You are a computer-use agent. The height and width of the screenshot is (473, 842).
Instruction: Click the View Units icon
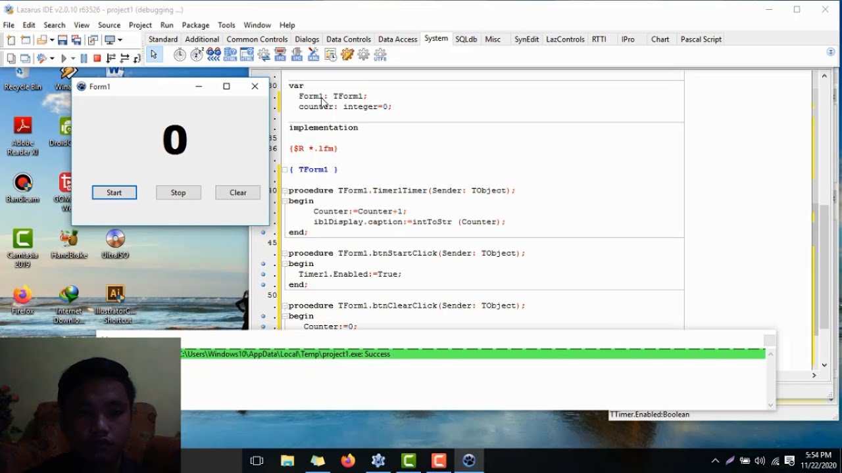11,58
